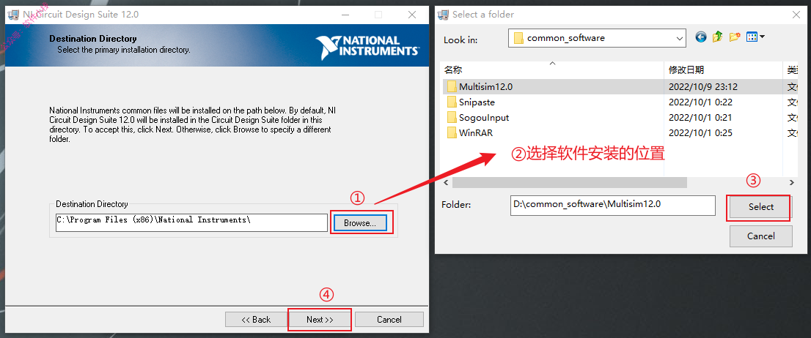
Task: Click WinRAR folder icon
Action: tap(452, 133)
